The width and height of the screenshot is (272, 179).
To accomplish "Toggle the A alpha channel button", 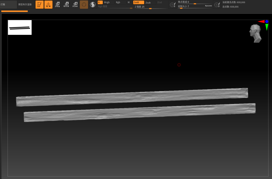I will click(x=100, y=3).
